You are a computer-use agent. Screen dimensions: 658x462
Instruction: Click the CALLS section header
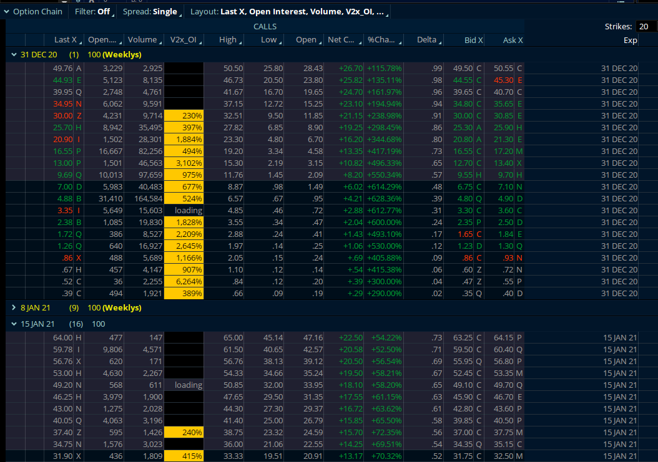coord(265,26)
